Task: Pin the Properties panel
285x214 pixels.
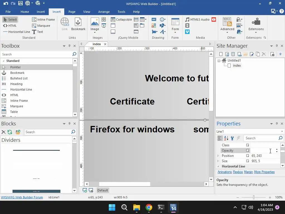Action: click(277, 123)
